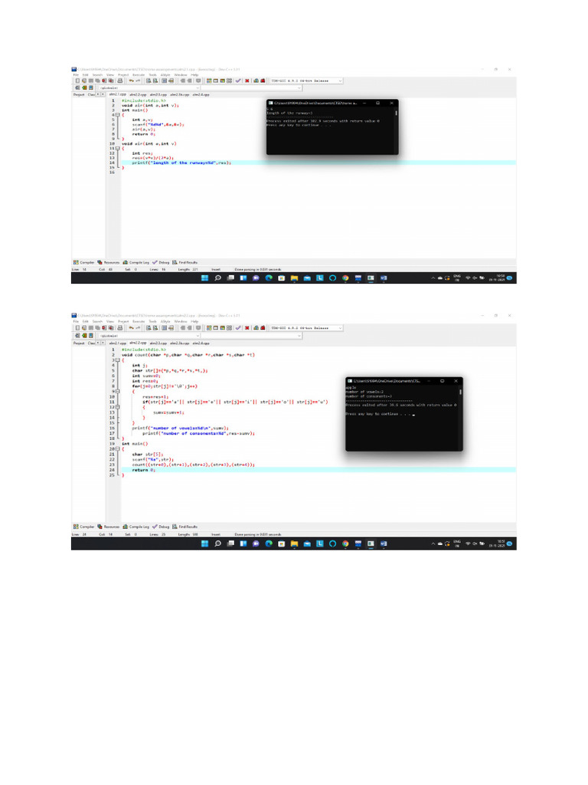
Task: Collapse code fold at line 20 in alm2.2.cpp editor
Action: (117, 449)
